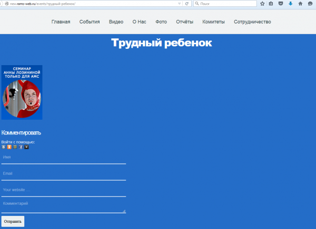This screenshot has width=316, height=229.
Task: Select the О Нас menu item
Action: [139, 22]
